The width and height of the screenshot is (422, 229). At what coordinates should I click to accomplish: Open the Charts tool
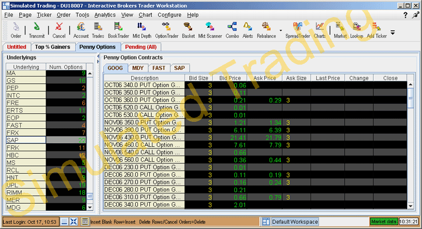click(320, 30)
